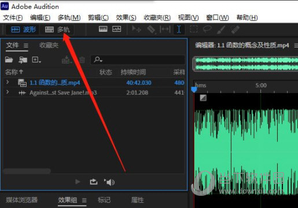Viewport: 298px width, 208px height.
Task: Click the Import File icon
Action: (x=23, y=60)
